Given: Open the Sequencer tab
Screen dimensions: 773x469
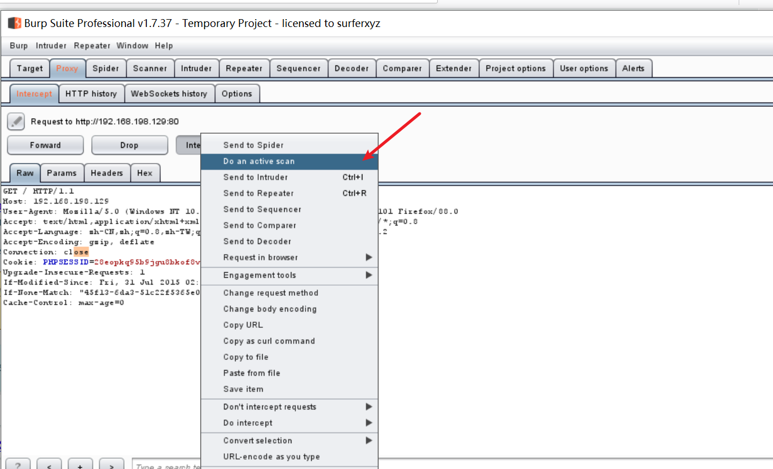Looking at the screenshot, I should click(x=298, y=69).
